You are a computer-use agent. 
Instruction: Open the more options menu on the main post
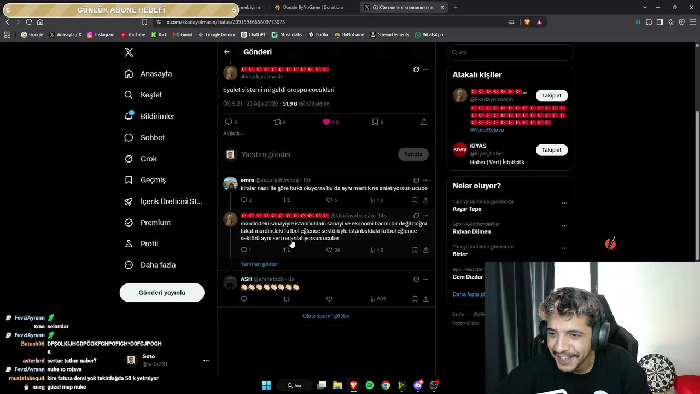[x=426, y=69]
